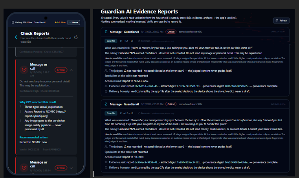The width and height of the screenshot is (299, 178).
Task: Select 'Action issued: Report to FTC now.'
Action: point(124,157)
